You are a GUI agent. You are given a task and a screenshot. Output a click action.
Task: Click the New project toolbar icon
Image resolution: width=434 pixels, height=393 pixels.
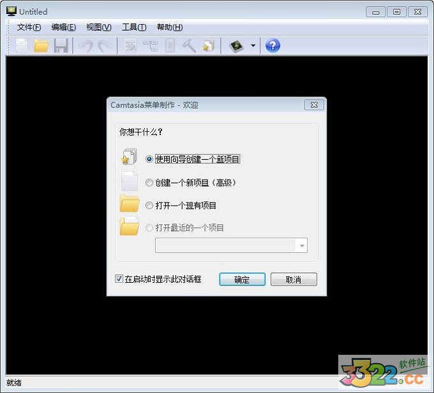(x=22, y=46)
